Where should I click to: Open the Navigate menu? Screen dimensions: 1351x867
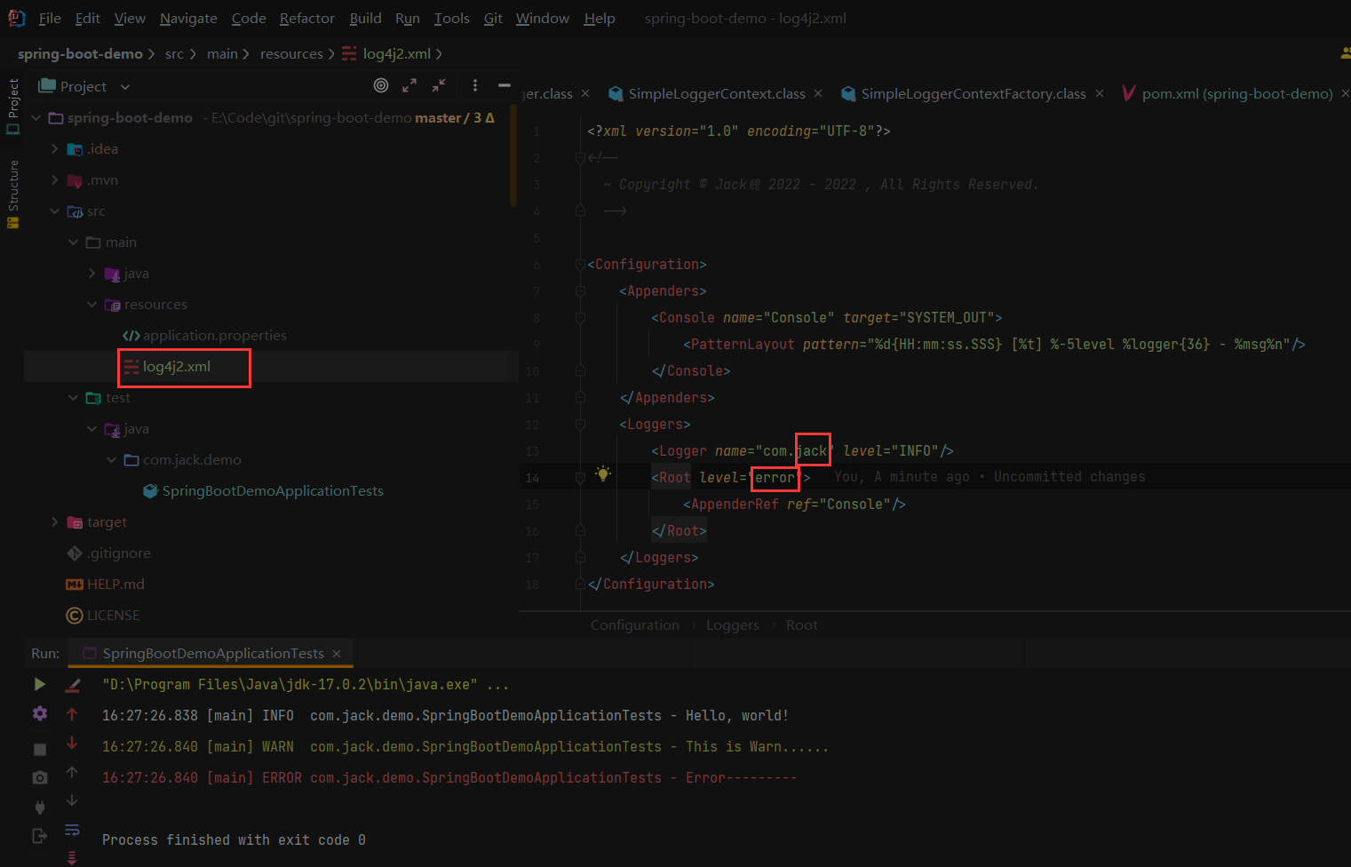click(188, 18)
